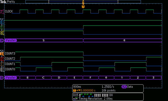Click the B1 bus decoded value 3
Screen dimensions: 168x101
[153, 78]
